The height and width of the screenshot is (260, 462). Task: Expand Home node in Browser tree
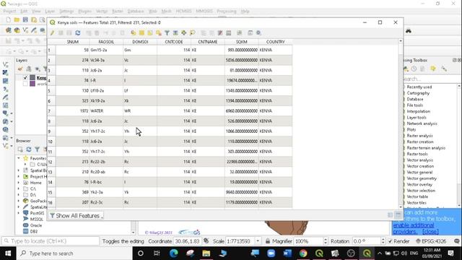pyautogui.click(x=19, y=183)
